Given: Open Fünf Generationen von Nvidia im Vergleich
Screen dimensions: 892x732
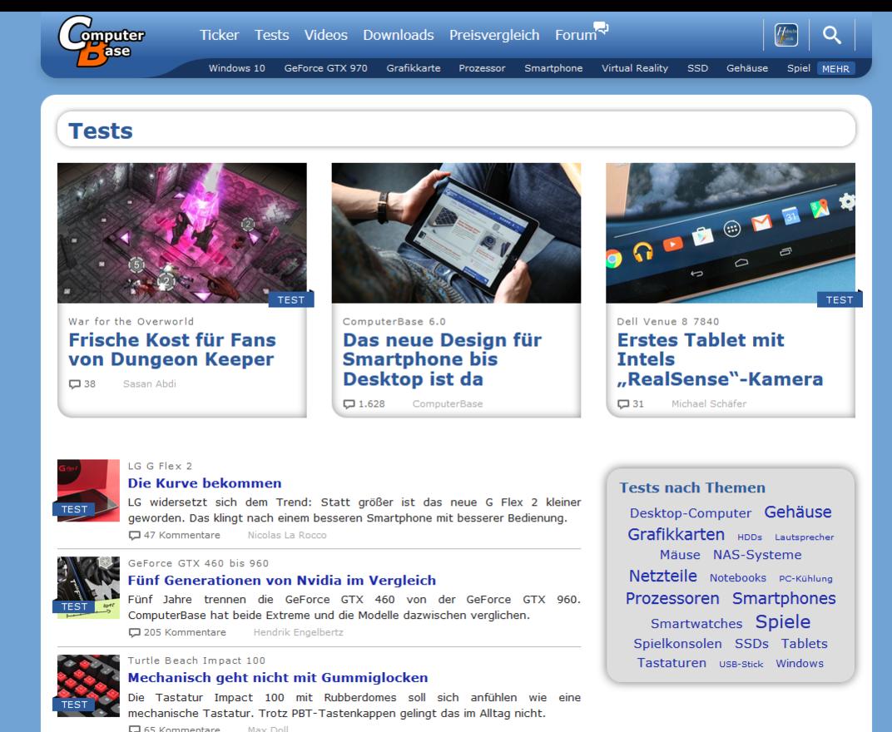Looking at the screenshot, I should pyautogui.click(x=281, y=580).
